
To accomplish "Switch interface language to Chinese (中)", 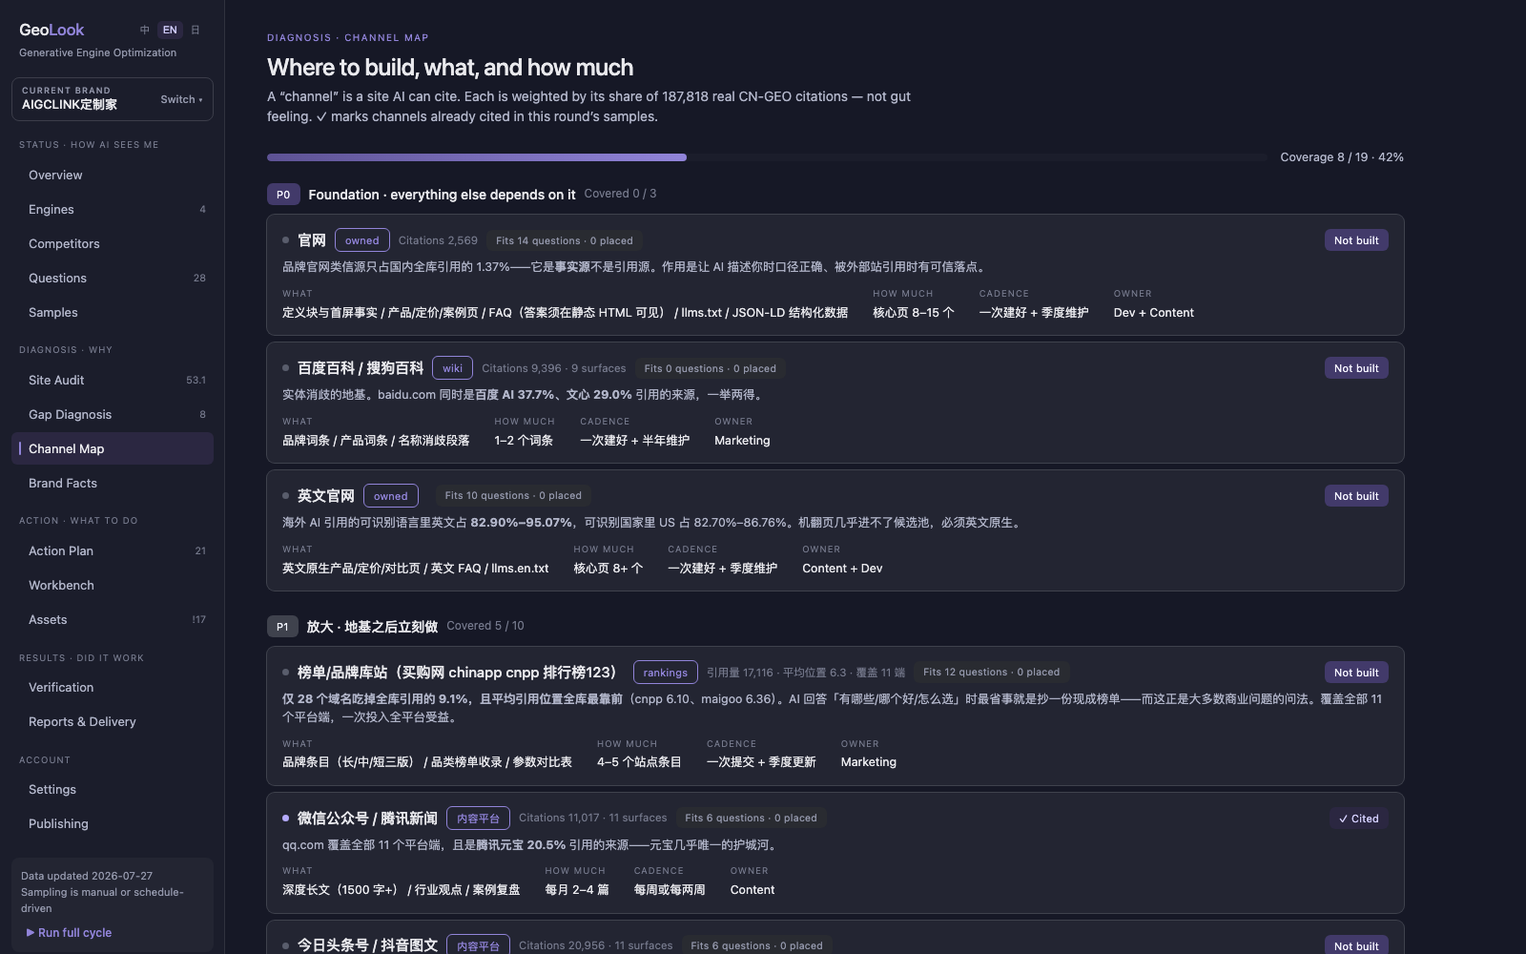I will click(145, 30).
